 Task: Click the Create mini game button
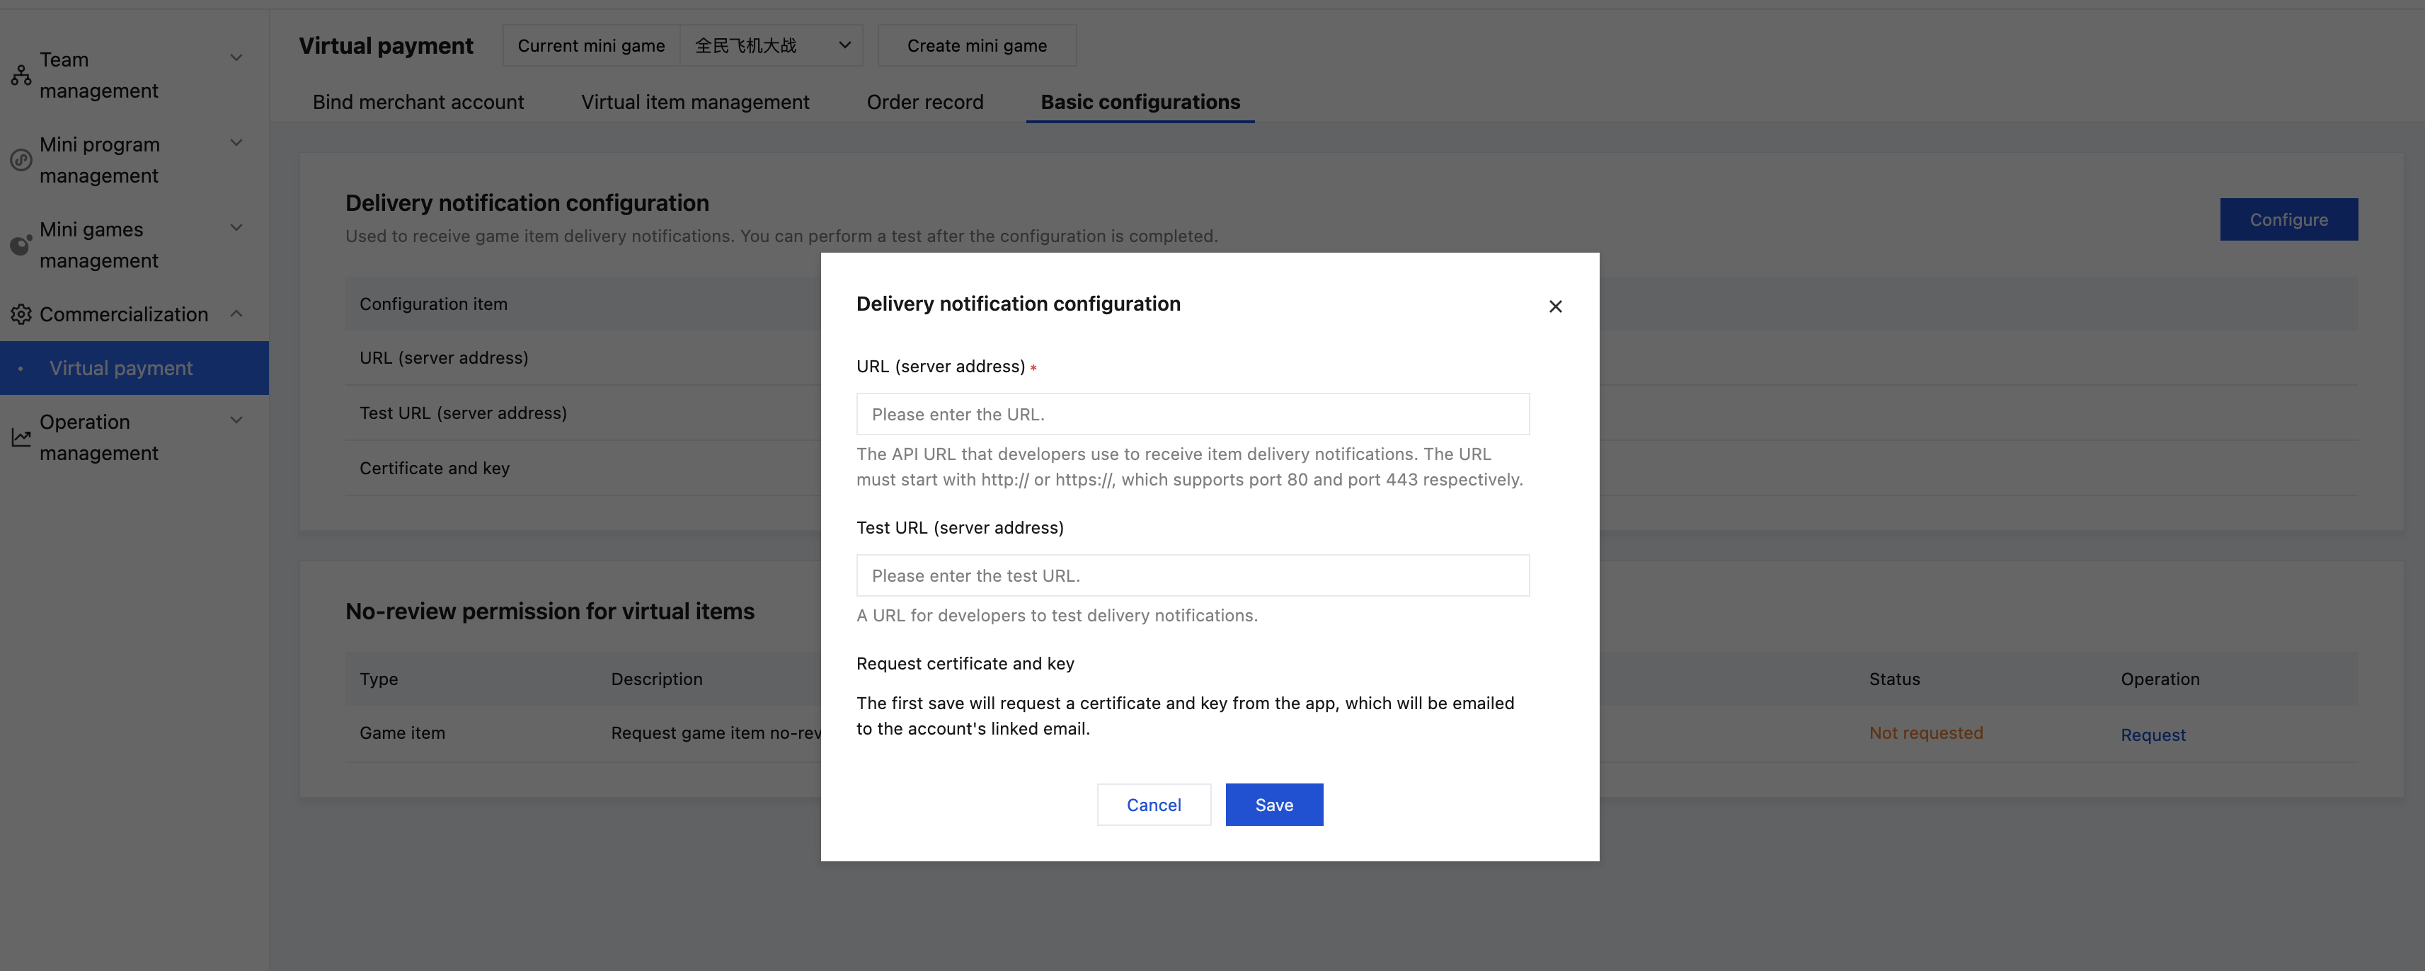976,45
